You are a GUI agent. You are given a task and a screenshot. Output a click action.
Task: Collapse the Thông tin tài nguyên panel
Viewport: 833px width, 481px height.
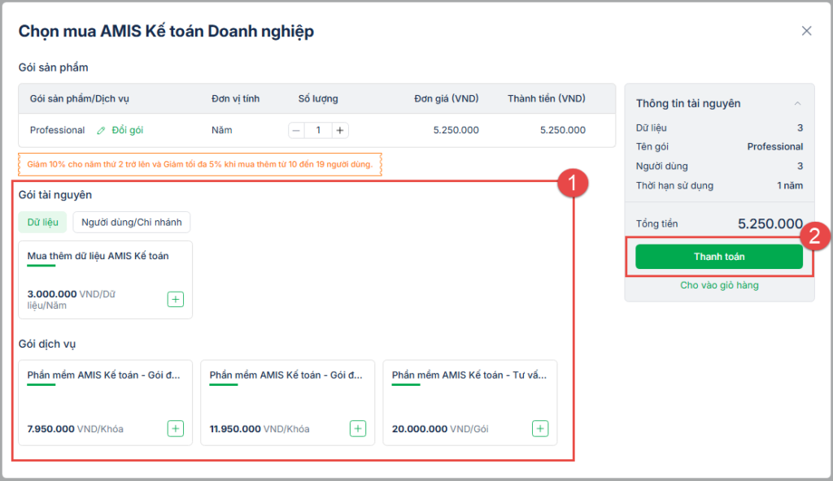pos(797,103)
